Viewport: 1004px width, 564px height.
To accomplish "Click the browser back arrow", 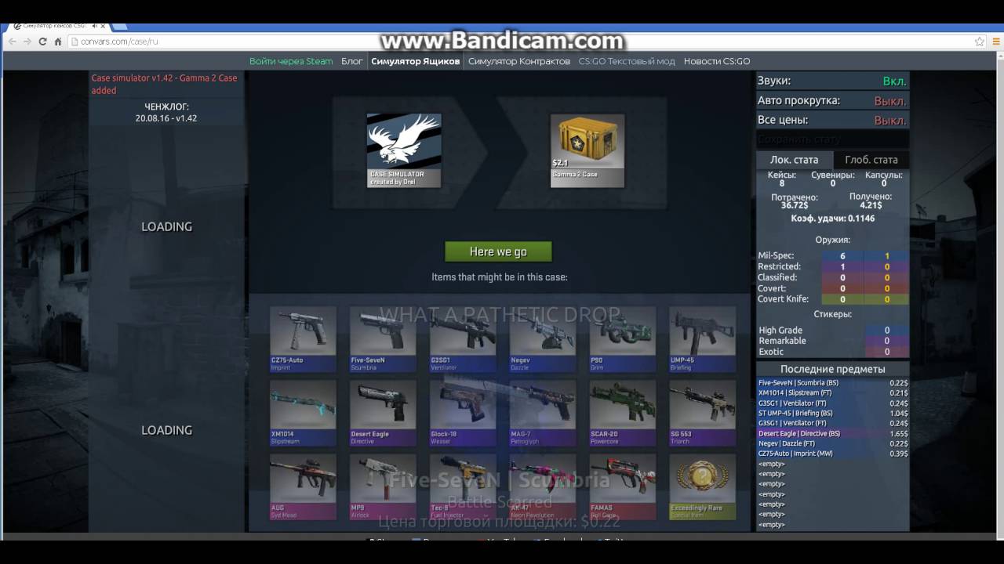I will click(12, 42).
